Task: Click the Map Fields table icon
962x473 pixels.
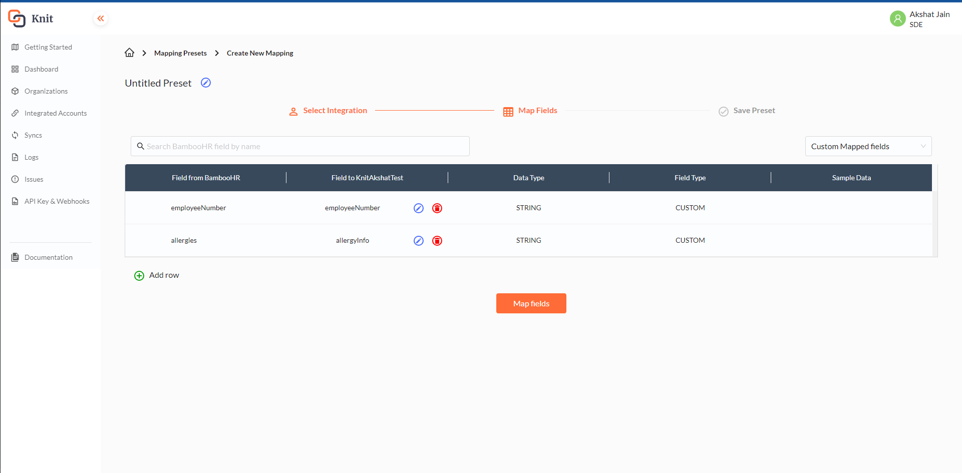Action: click(508, 112)
